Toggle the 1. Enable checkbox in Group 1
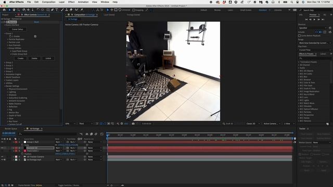Screen dimensions: 333x187 click(x=35, y=36)
